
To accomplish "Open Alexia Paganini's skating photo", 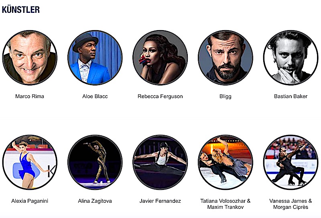I will 30,162.
